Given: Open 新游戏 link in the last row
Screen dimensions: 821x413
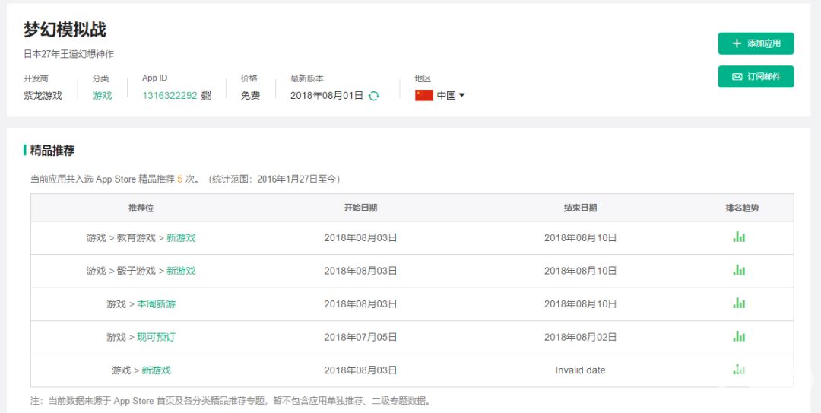Looking at the screenshot, I should [x=156, y=370].
